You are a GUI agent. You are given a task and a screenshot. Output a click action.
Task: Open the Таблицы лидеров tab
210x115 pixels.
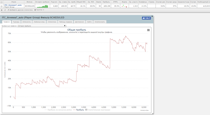click(x=66, y=22)
